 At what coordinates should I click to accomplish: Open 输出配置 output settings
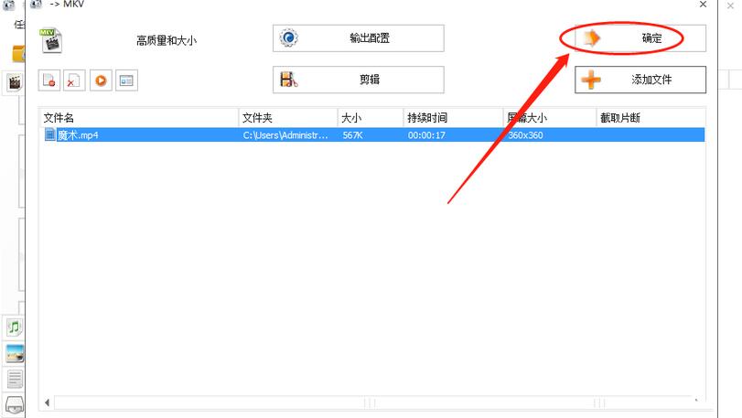(x=358, y=38)
